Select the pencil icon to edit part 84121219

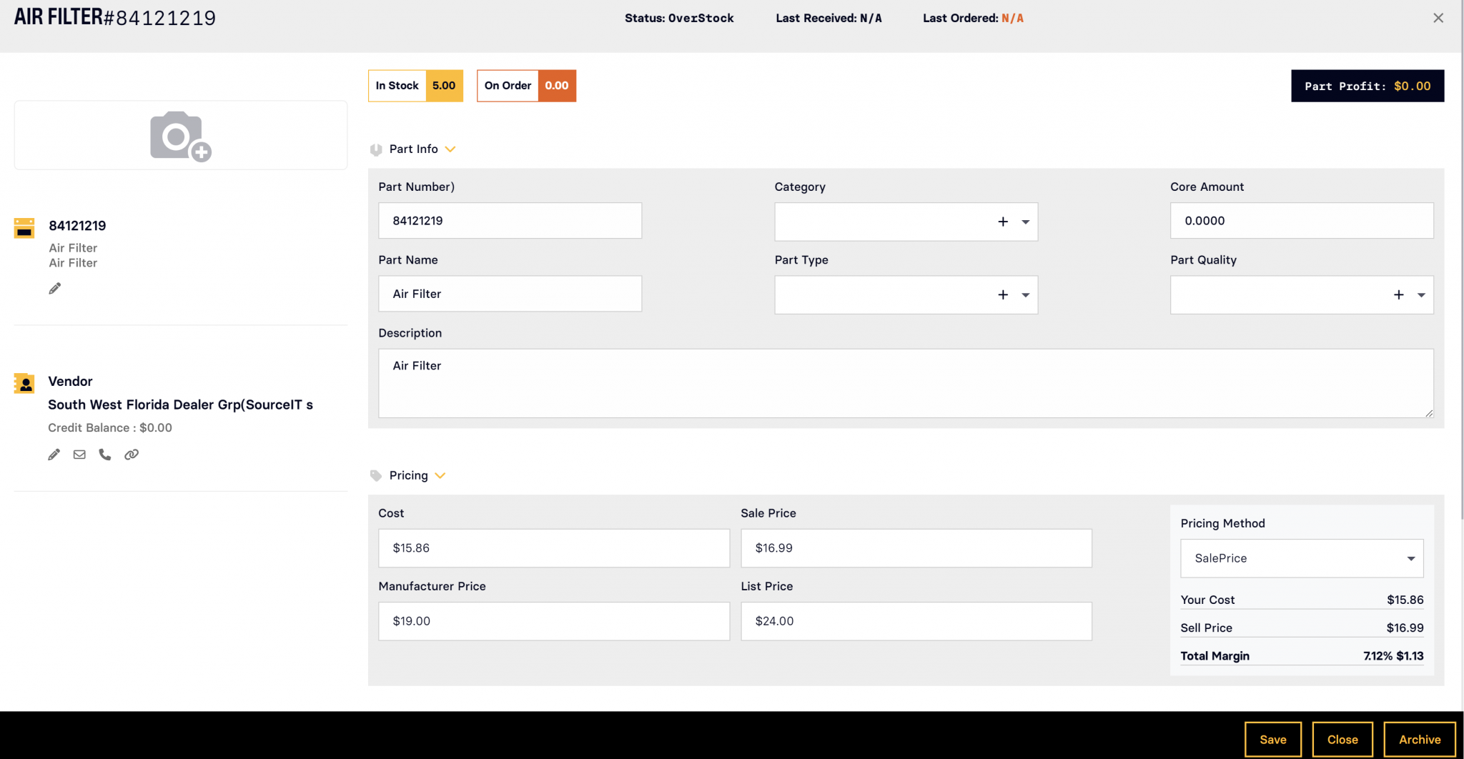click(54, 288)
